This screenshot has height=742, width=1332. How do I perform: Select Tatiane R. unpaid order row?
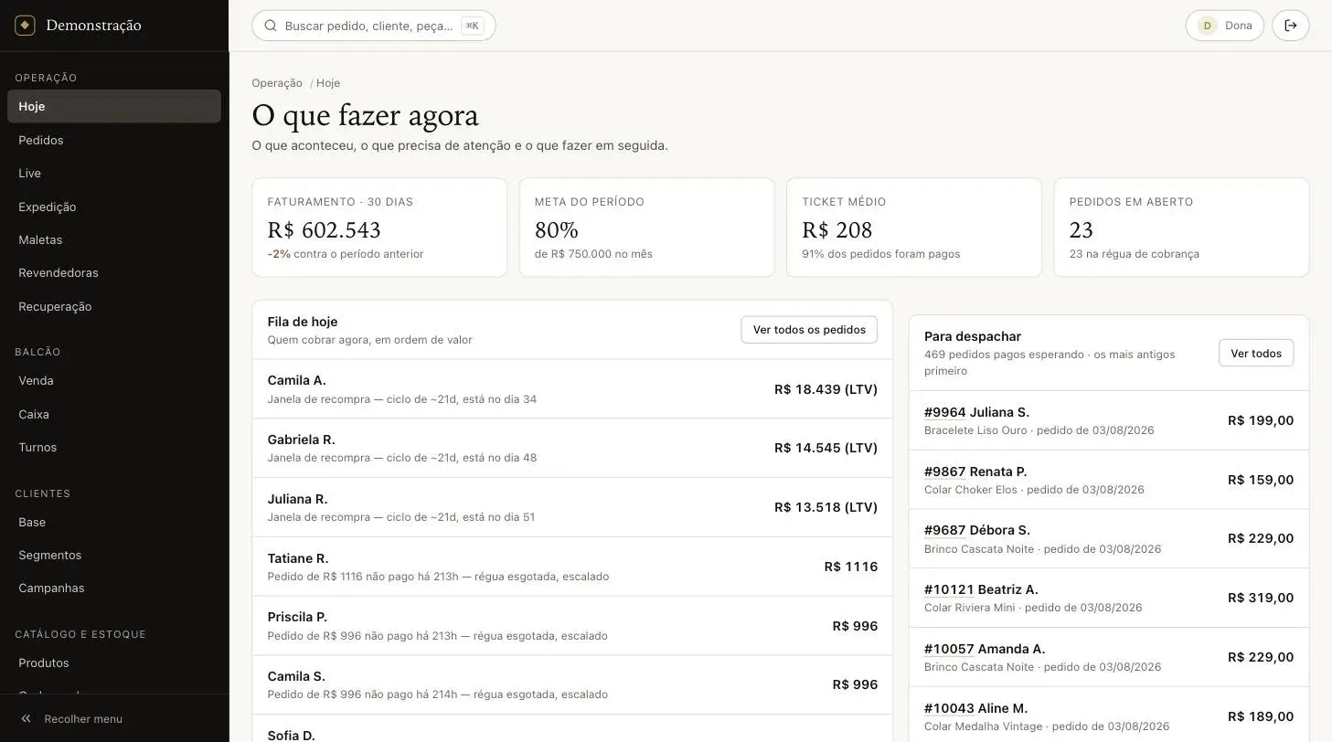point(572,567)
